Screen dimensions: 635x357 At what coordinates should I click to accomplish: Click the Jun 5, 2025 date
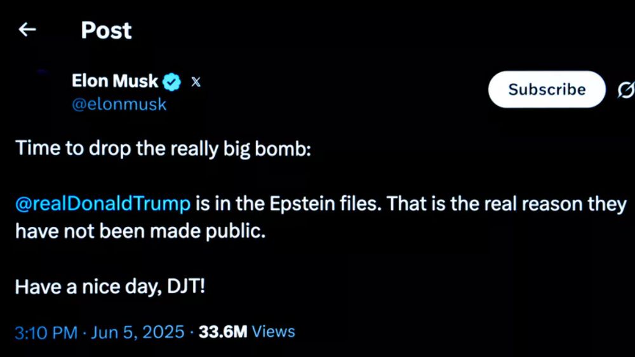point(137,332)
